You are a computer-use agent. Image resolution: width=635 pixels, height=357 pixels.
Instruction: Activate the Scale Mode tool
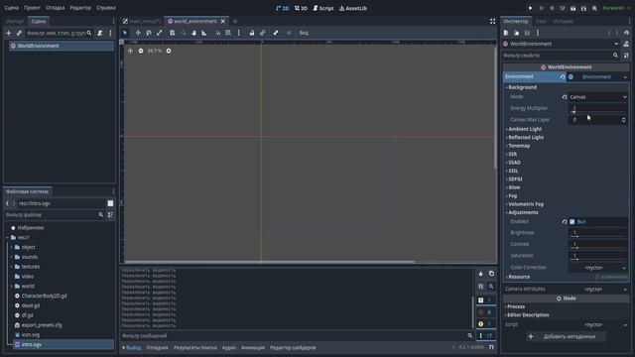click(159, 33)
